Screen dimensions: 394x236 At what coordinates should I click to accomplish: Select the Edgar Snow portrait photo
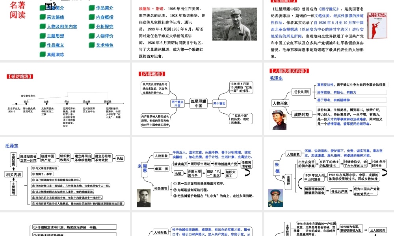pyautogui.click(x=235, y=24)
